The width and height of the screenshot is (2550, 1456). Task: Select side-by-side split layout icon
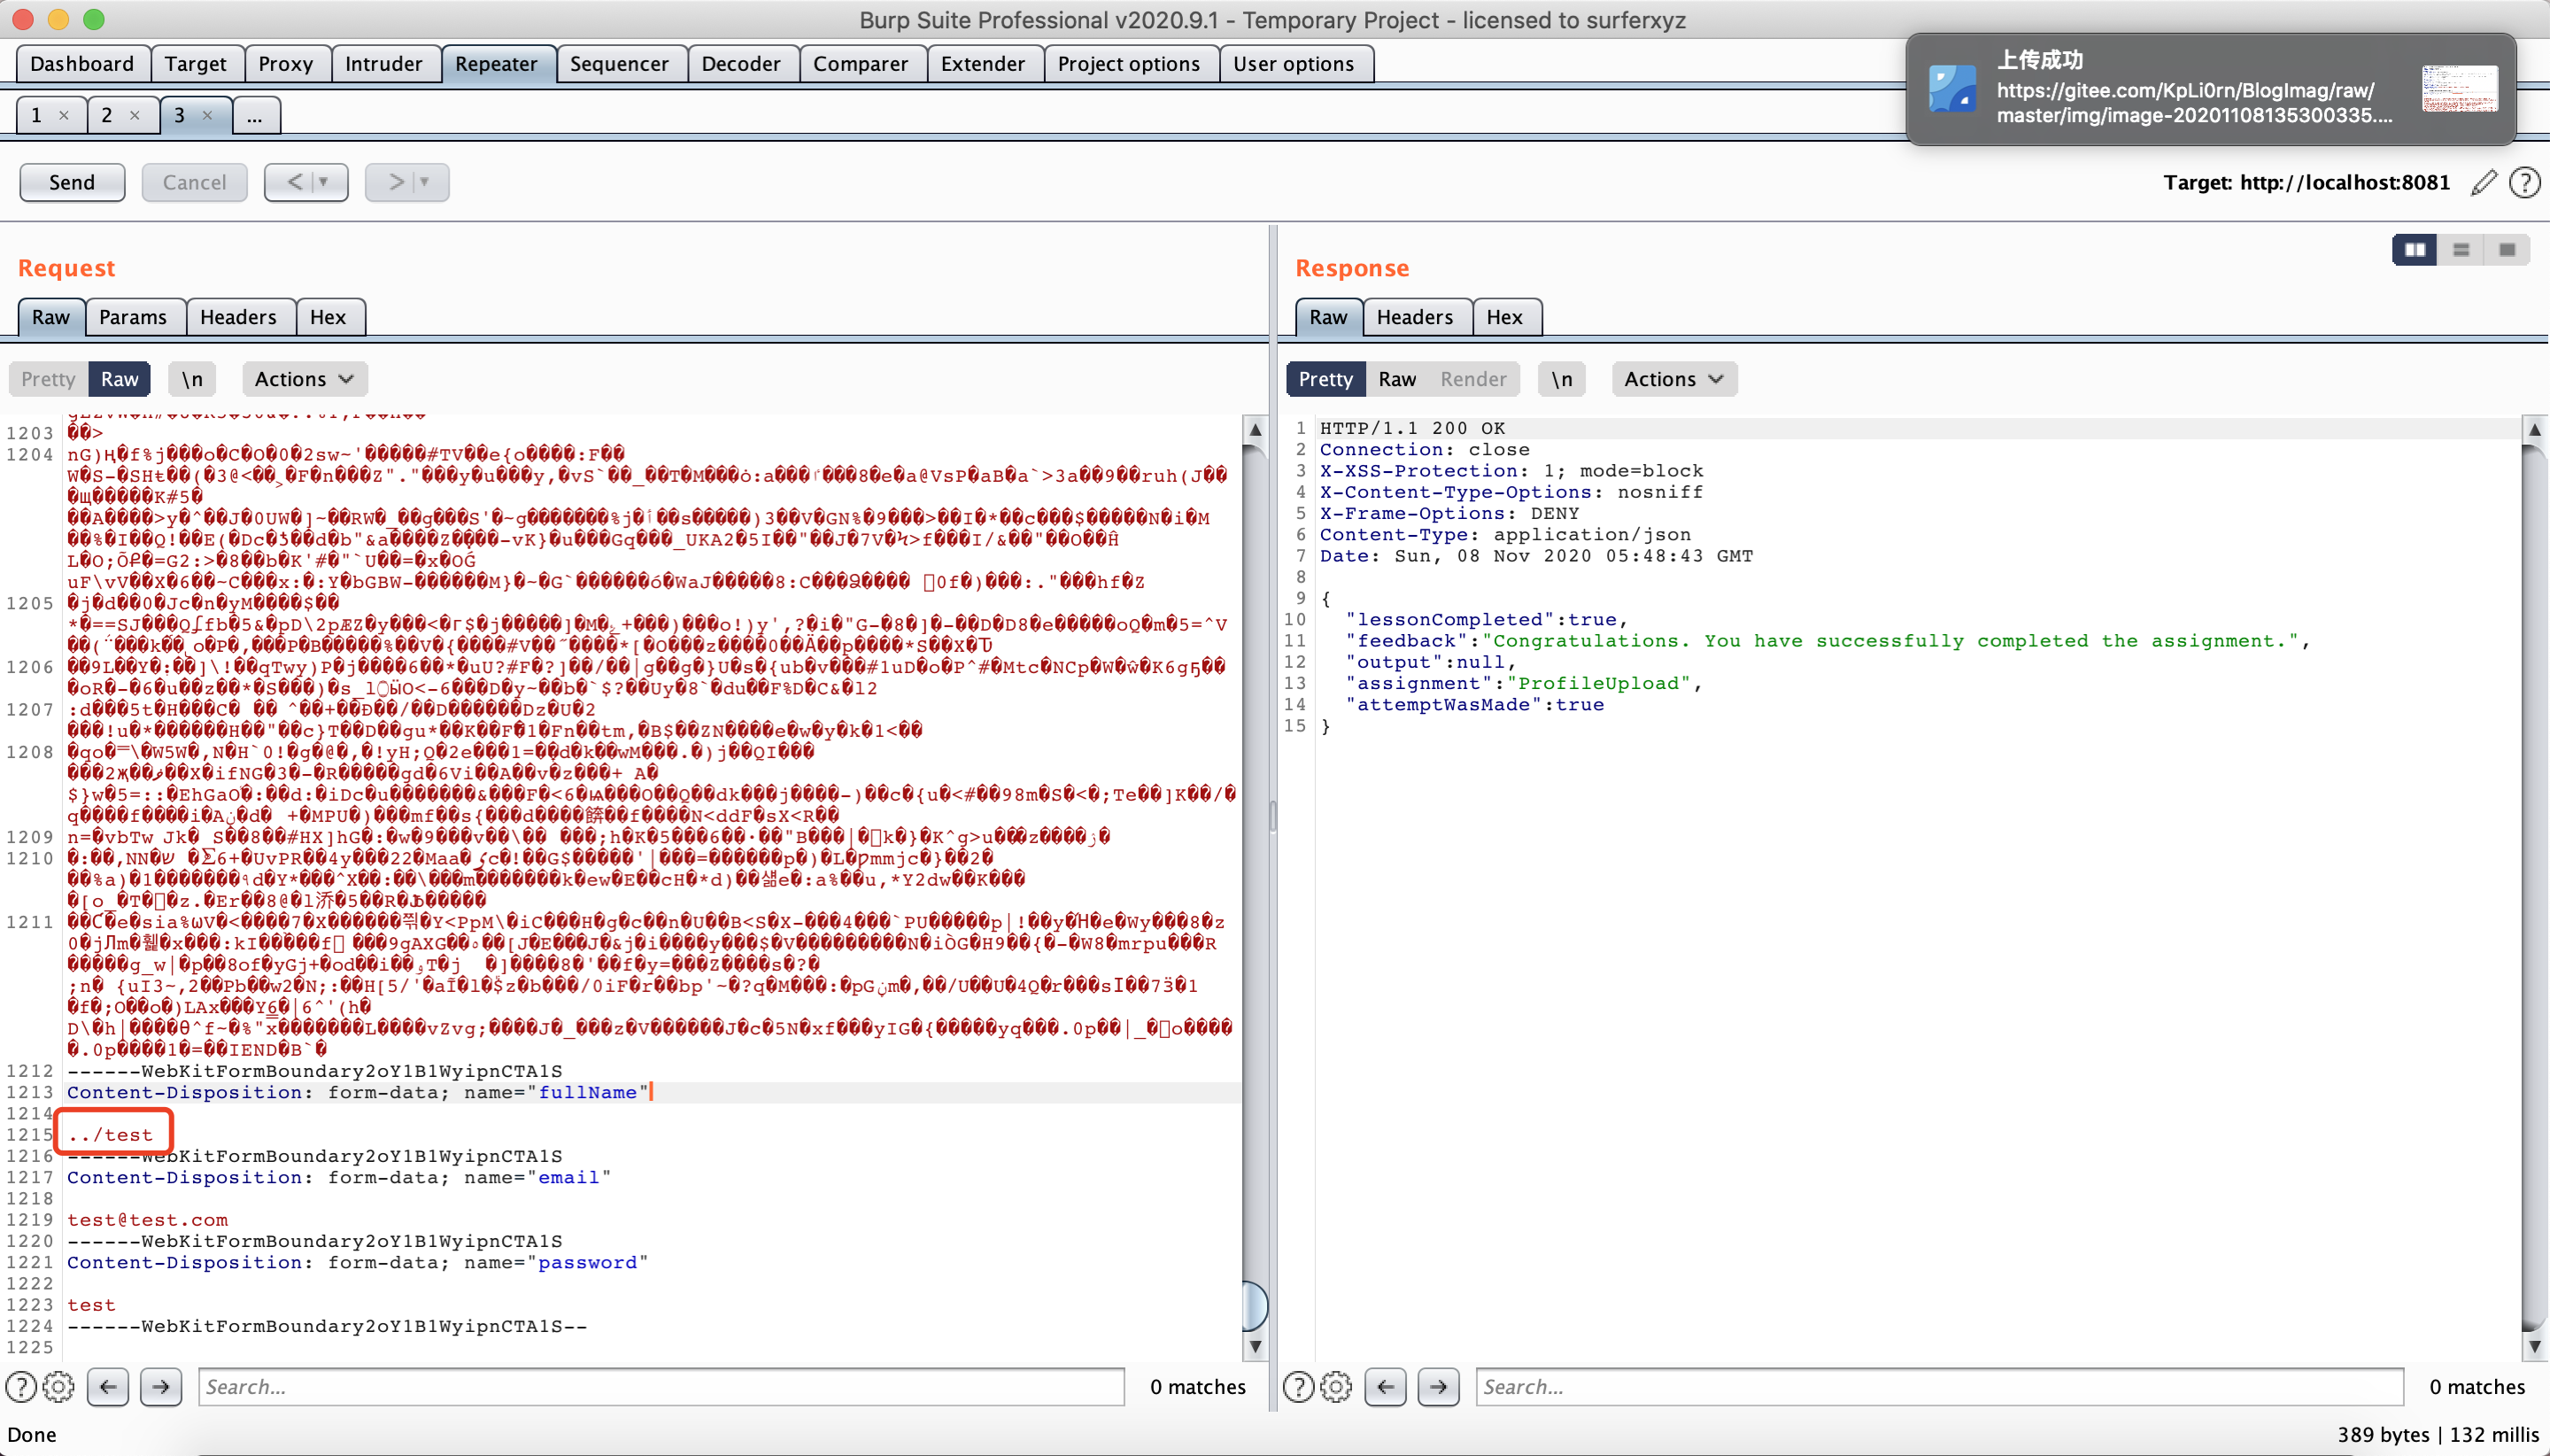point(2414,250)
